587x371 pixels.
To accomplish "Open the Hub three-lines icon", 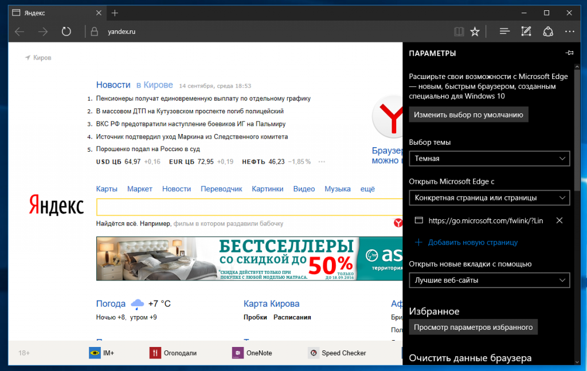I will point(504,31).
